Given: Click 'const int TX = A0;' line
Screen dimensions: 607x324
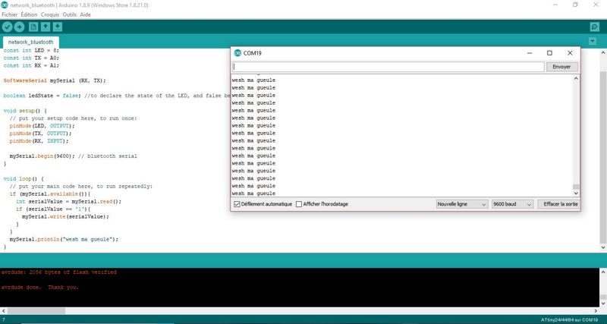Looking at the screenshot, I should pyautogui.click(x=31, y=58).
